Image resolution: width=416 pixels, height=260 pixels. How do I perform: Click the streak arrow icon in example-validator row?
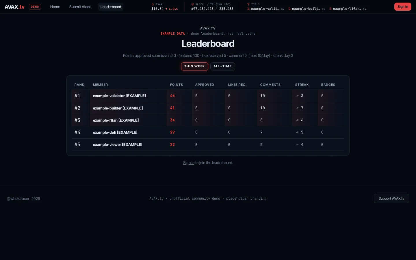pyautogui.click(x=297, y=96)
